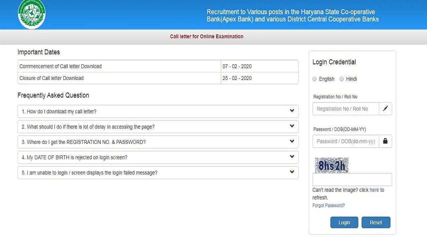Focus the Password / DOB input field
Viewport: 427px width, 240px height.
point(346,141)
